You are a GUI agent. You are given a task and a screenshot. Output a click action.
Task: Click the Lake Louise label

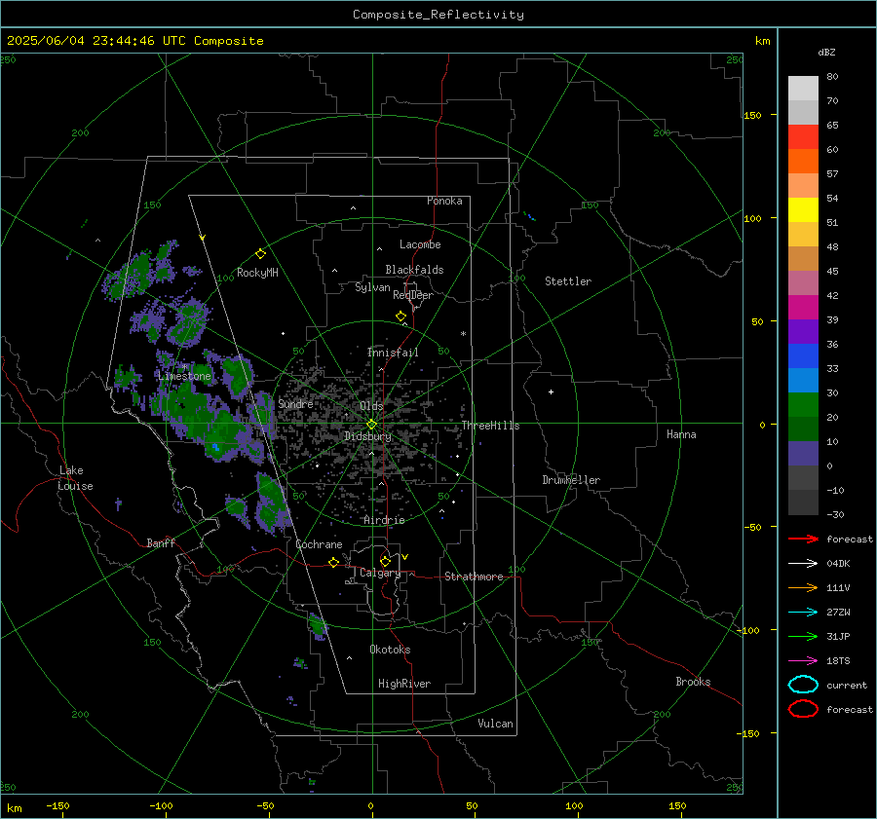(x=75, y=478)
